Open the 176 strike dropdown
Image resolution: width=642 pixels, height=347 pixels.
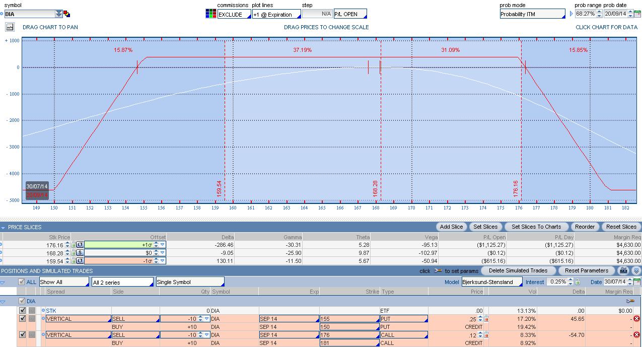click(349, 335)
